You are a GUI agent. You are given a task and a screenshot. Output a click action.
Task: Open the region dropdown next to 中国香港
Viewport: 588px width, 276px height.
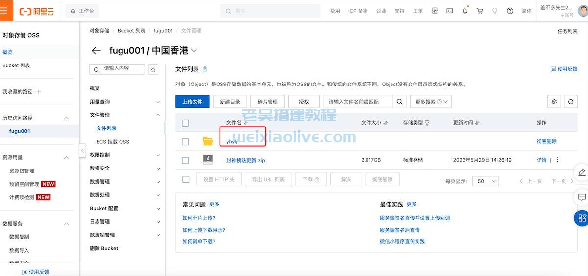click(194, 50)
